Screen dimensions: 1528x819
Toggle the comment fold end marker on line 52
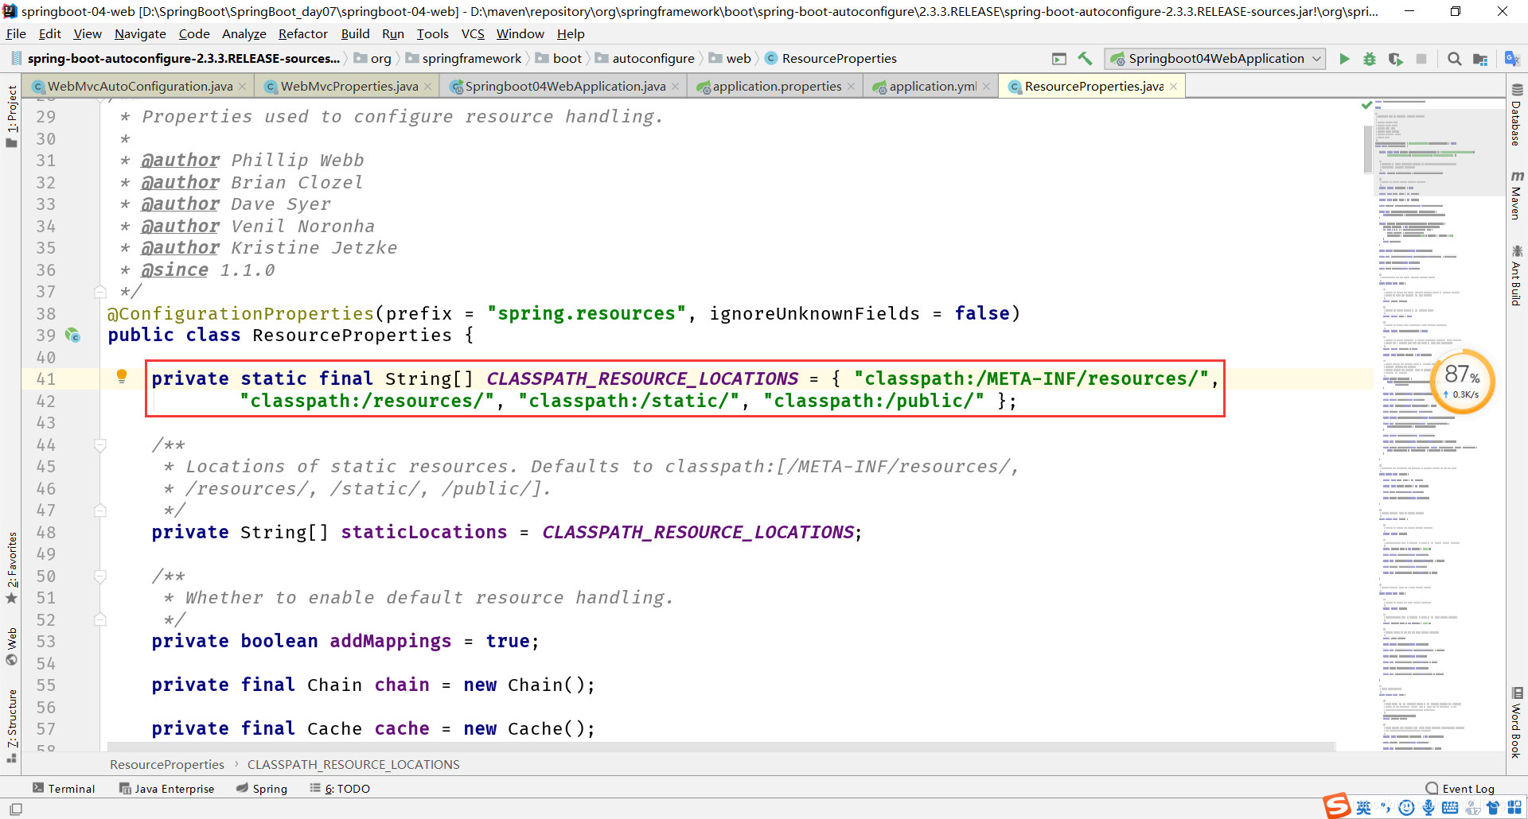[100, 619]
